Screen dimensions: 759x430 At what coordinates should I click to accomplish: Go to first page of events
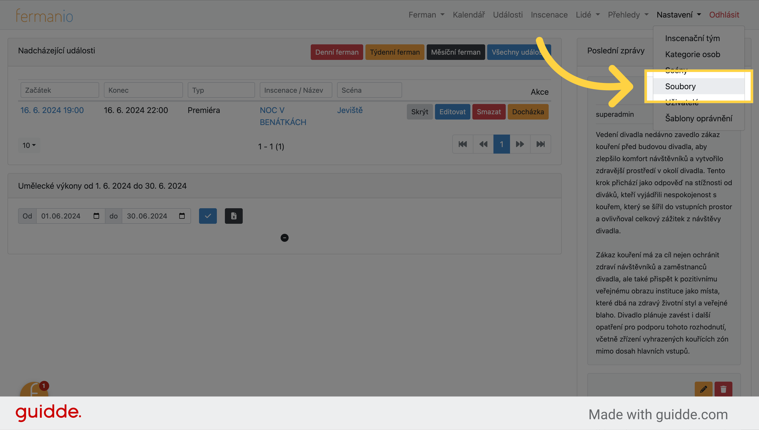click(463, 144)
